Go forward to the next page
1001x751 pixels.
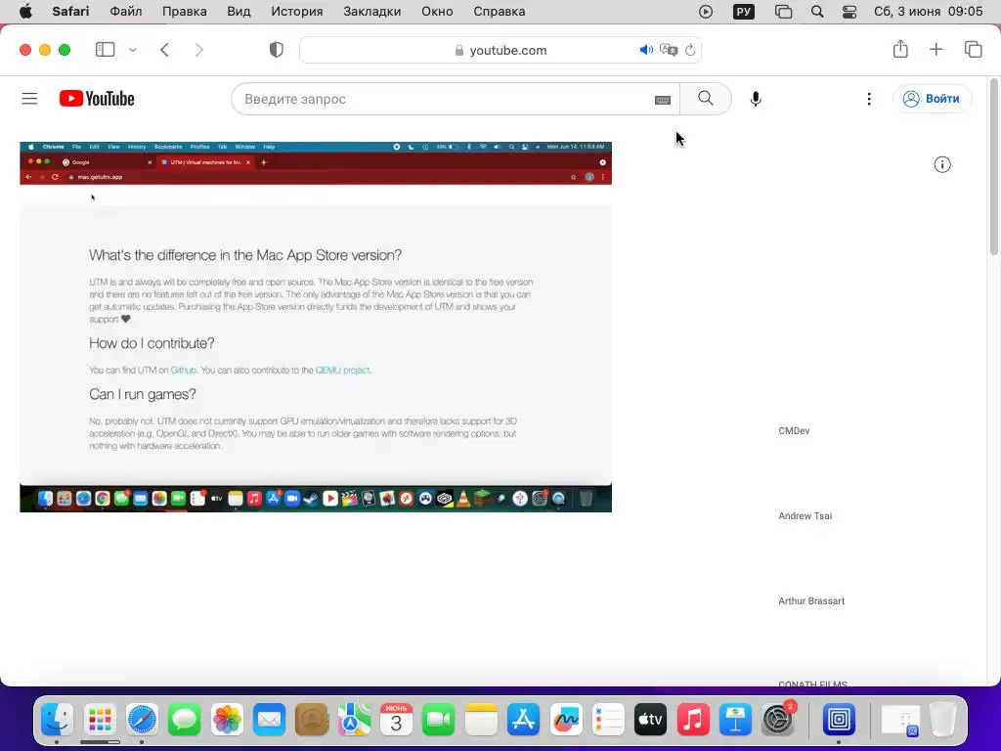pos(198,50)
